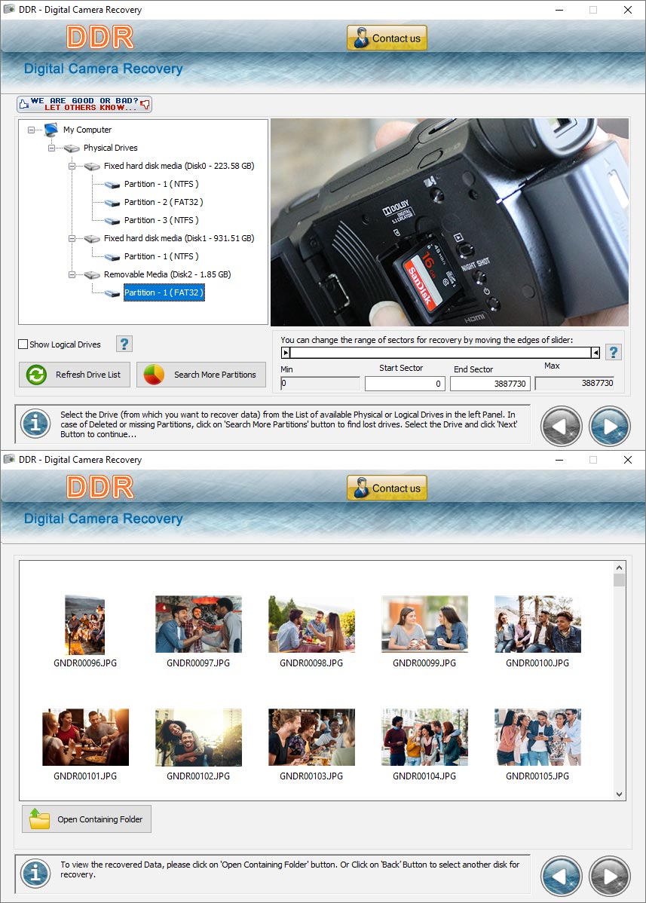Click the Refresh Drive List green icon

click(x=35, y=375)
